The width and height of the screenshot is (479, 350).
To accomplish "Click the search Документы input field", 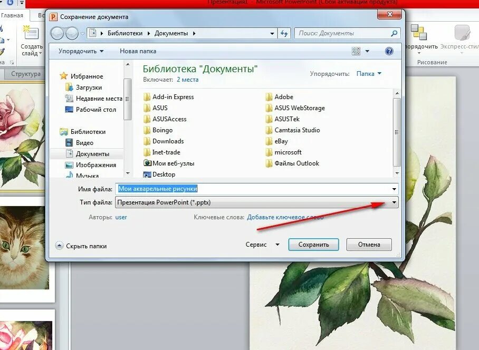I will pyautogui.click(x=343, y=33).
